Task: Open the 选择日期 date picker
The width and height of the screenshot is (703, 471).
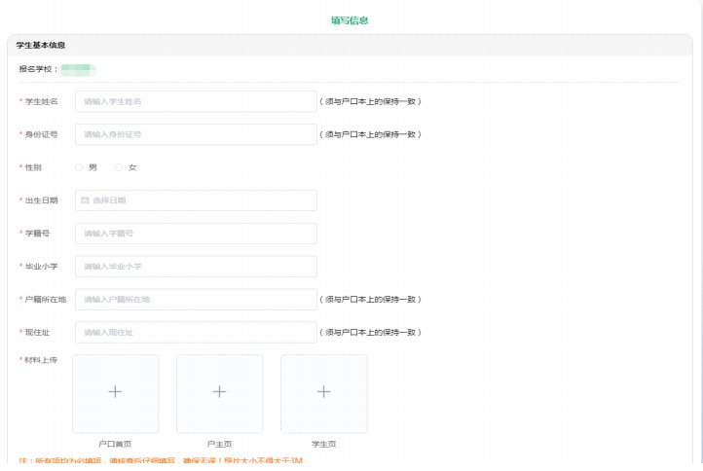Action: coord(196,200)
